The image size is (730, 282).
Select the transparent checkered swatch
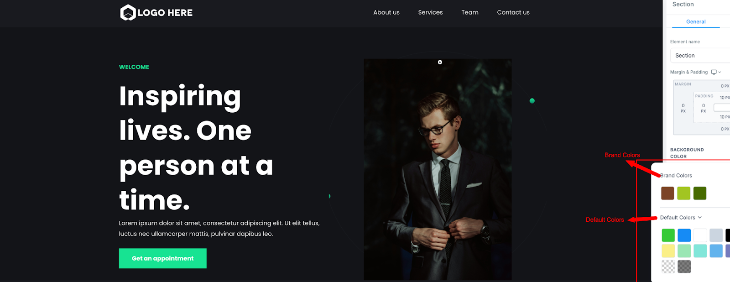(668, 266)
